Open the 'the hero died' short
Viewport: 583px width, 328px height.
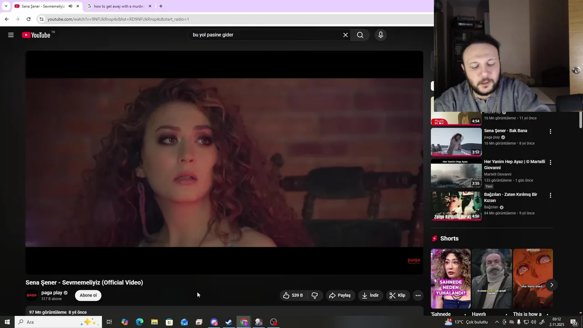[x=533, y=278]
